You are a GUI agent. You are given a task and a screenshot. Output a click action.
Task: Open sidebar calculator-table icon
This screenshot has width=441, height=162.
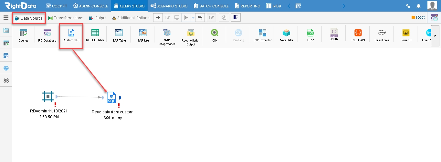click(6, 31)
